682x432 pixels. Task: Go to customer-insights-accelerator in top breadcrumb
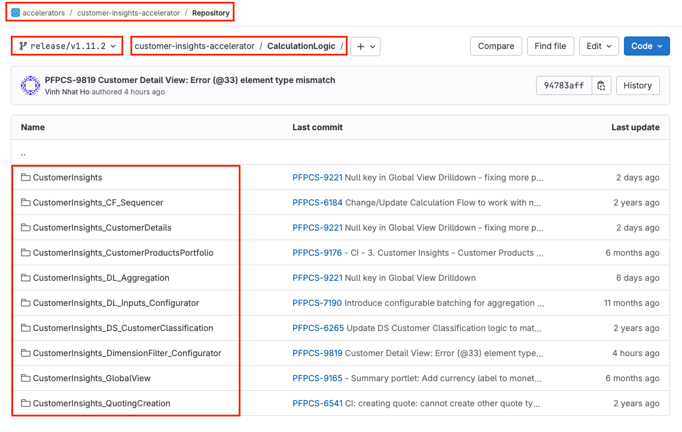tap(128, 13)
